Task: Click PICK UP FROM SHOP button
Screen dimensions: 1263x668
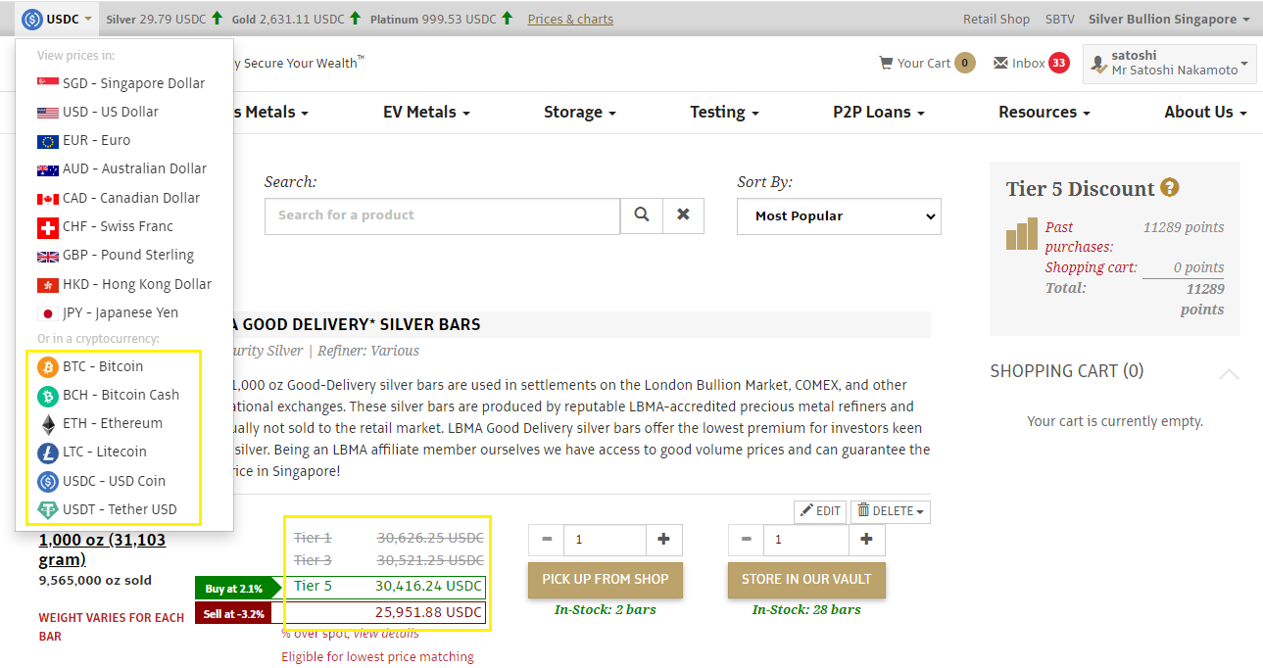Action: pos(606,580)
